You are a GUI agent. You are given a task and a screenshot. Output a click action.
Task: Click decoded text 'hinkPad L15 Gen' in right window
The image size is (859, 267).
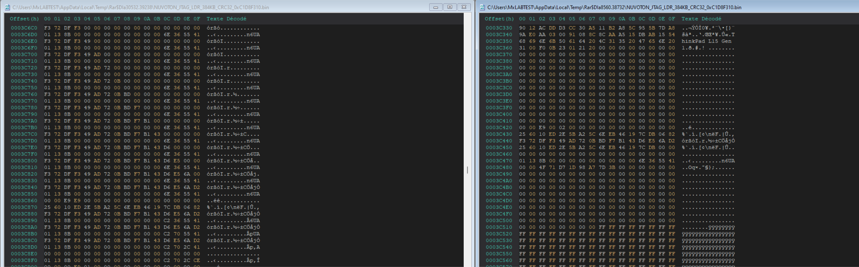706,41
